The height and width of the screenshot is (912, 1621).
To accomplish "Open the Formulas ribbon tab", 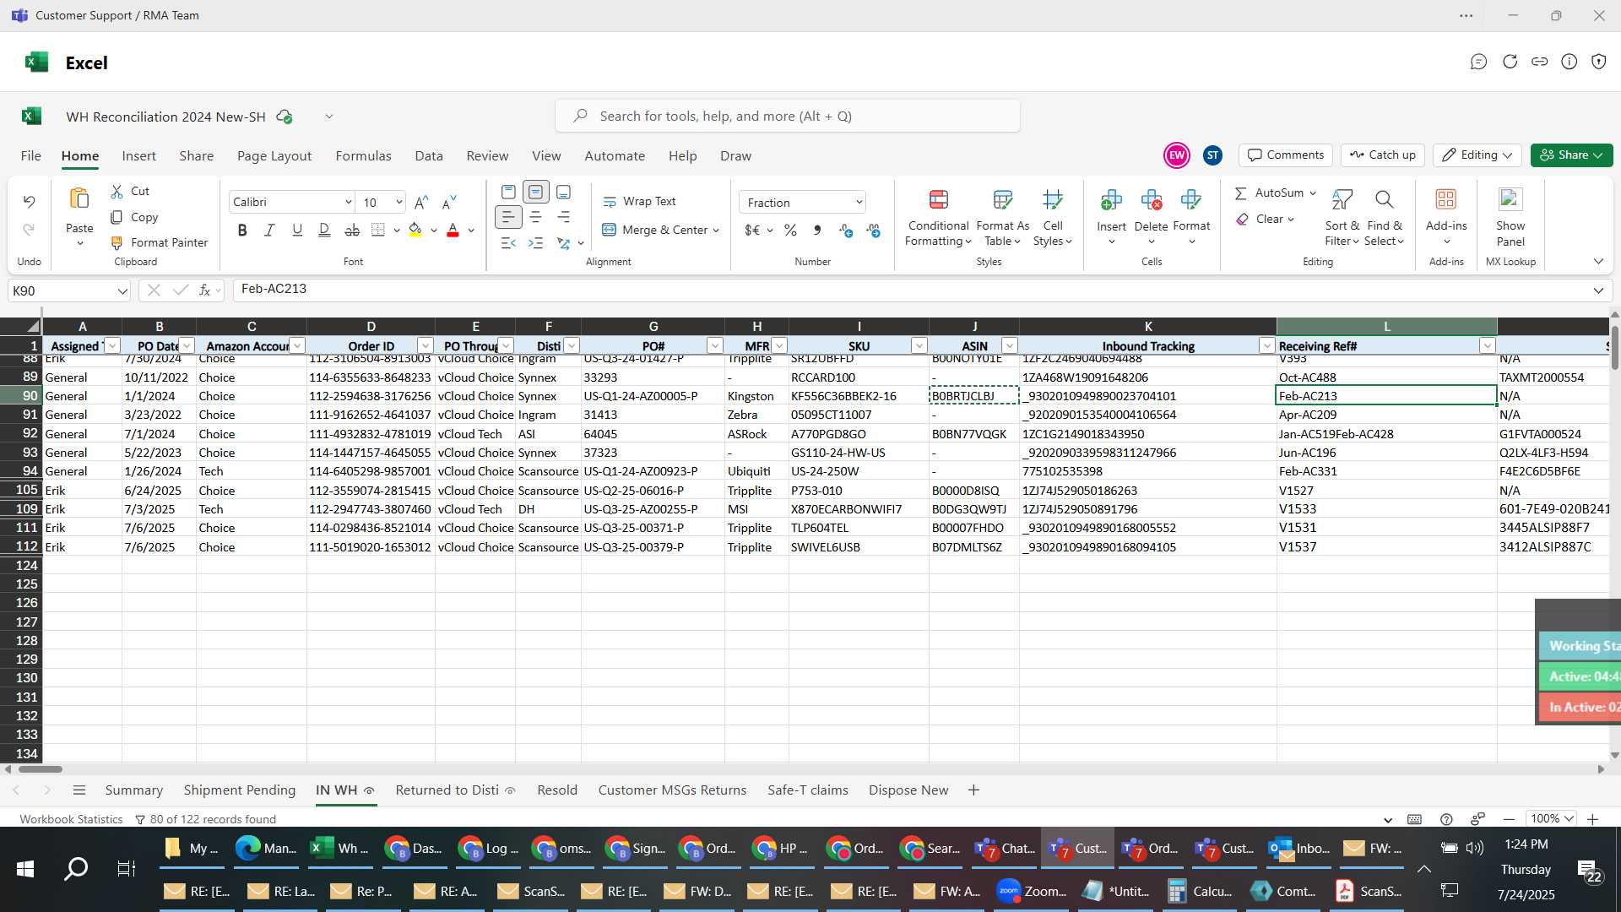I will (x=363, y=156).
